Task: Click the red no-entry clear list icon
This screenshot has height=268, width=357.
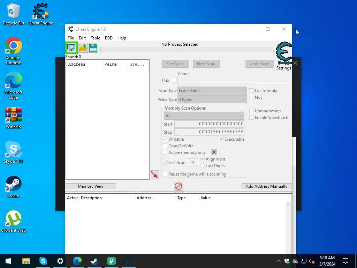Action: [x=178, y=186]
